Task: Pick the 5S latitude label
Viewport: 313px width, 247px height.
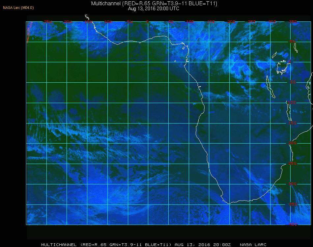Action: (x=293, y=82)
